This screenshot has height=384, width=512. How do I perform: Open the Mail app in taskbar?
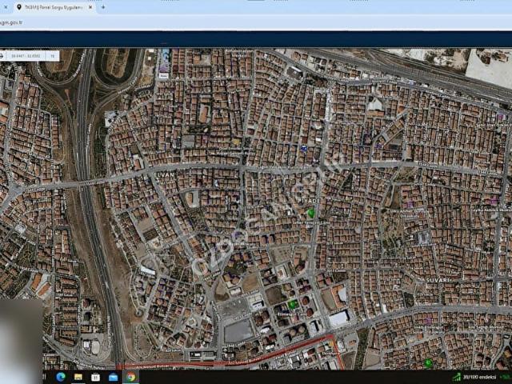pos(113,377)
